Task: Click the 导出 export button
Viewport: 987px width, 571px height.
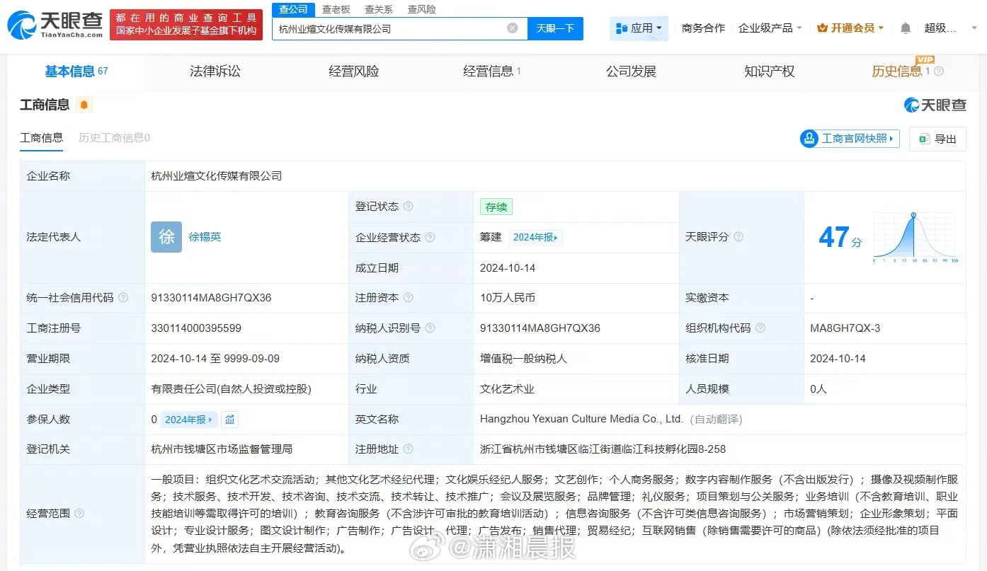Action: pos(937,139)
